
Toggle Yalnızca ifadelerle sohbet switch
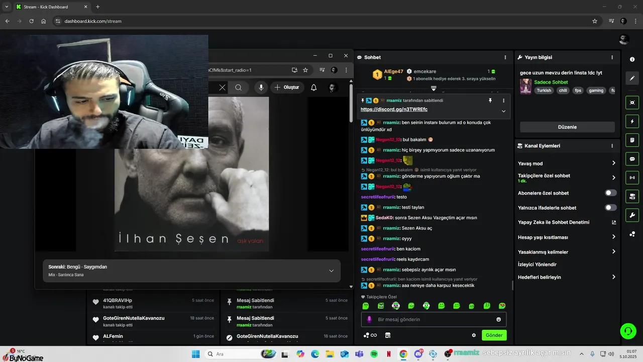(x=610, y=208)
